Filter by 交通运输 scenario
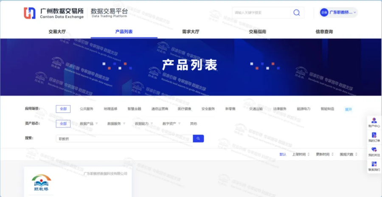The image size is (382, 197). (x=256, y=109)
